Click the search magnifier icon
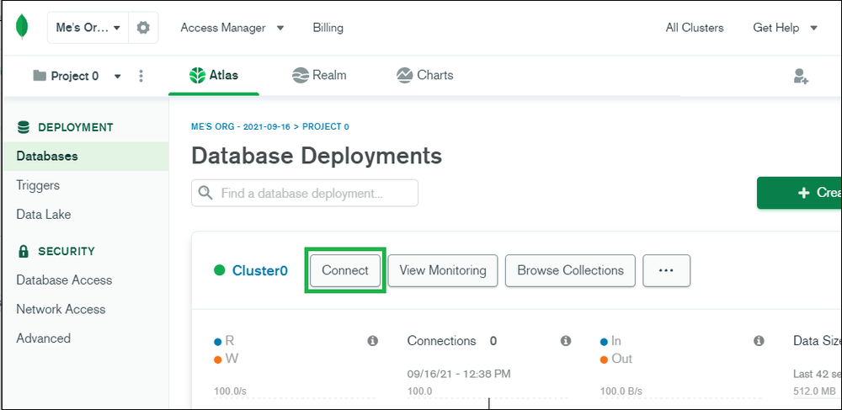842x410 pixels. point(205,193)
